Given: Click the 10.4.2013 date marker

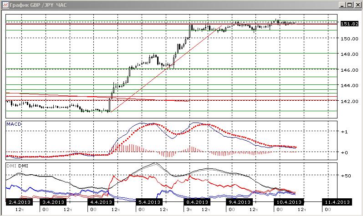Looking at the screenshot, I should coord(289,202).
